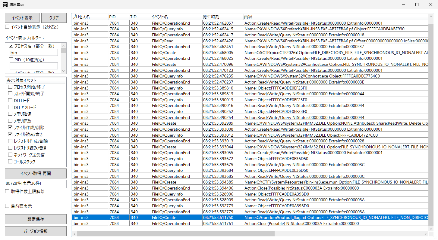438x240 pixels.
Task: Enable the DLLロード event checkbox
Action: [11, 100]
